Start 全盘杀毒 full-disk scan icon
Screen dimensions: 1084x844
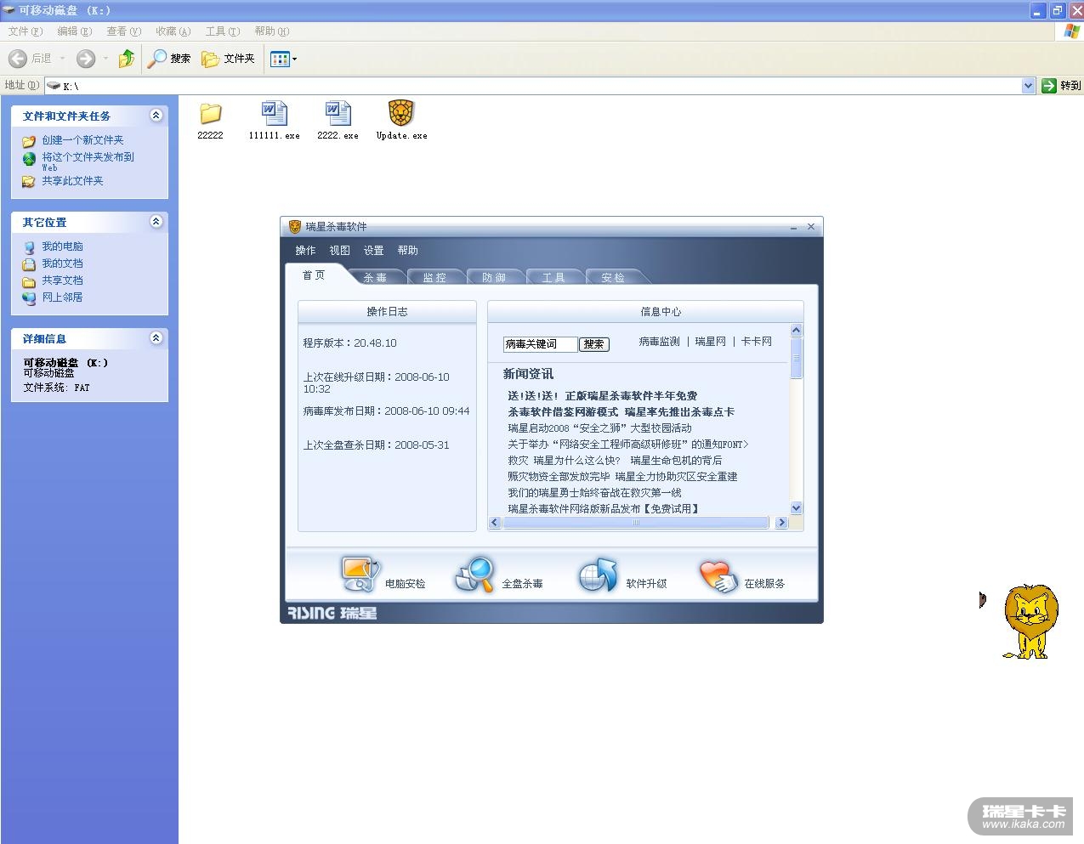pos(475,575)
